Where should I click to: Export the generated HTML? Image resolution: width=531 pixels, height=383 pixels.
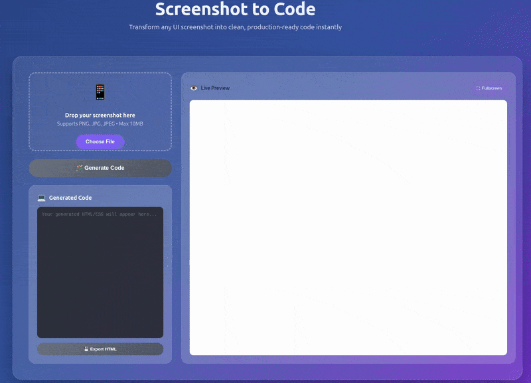pyautogui.click(x=100, y=349)
